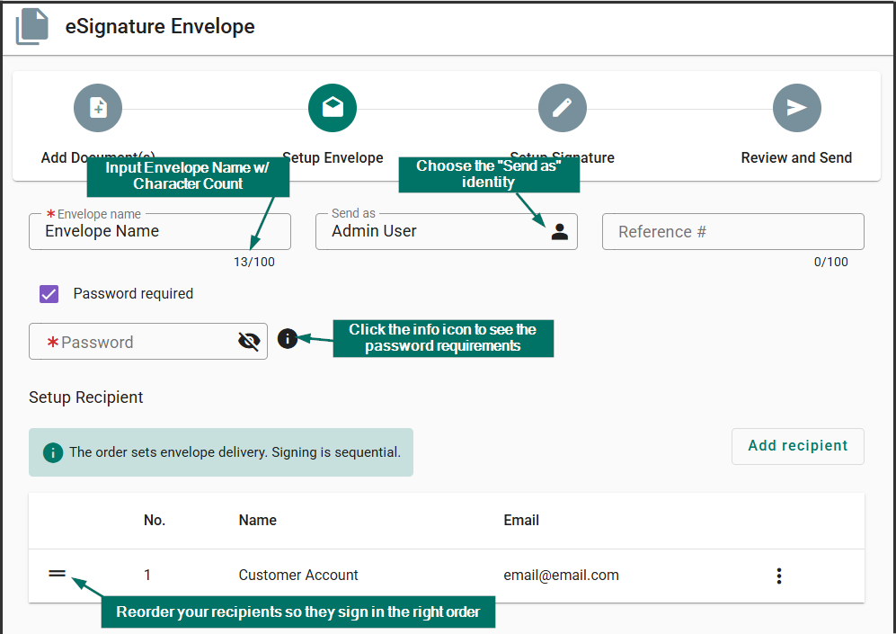
Task: Open the Setup Signature pencil icon
Action: [x=562, y=107]
